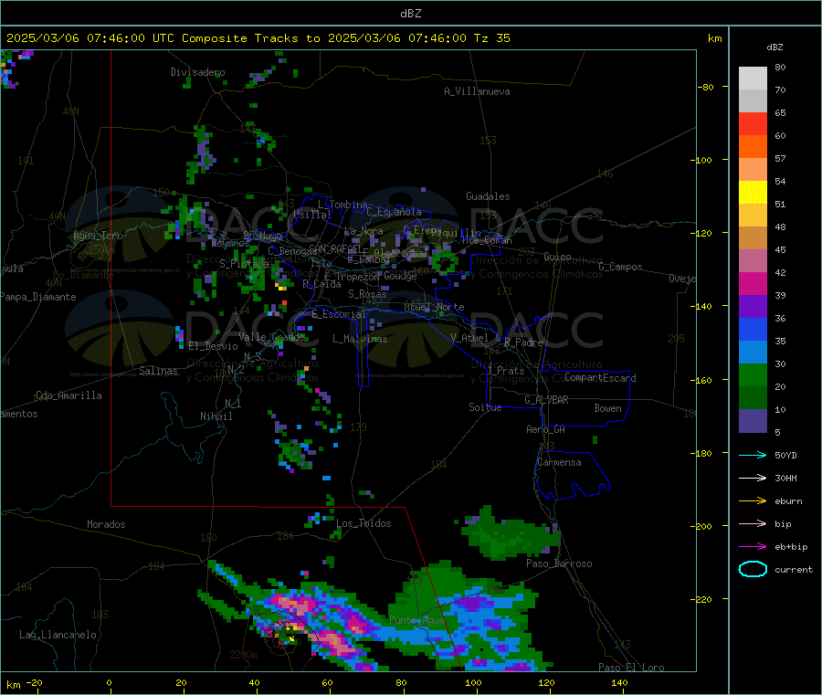Click the CompantEscard map label
Image resolution: width=822 pixels, height=695 pixels.
tap(600, 378)
